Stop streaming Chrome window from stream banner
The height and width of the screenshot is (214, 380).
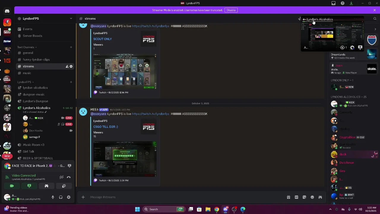69,166
